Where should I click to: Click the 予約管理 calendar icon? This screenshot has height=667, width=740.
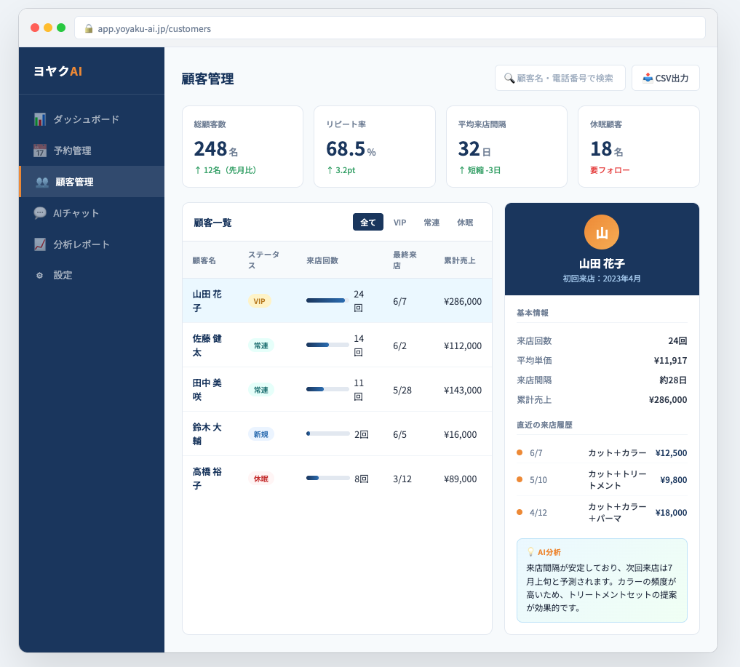click(x=40, y=151)
